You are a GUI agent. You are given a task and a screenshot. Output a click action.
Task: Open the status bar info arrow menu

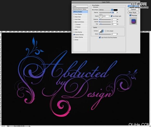(30, 126)
